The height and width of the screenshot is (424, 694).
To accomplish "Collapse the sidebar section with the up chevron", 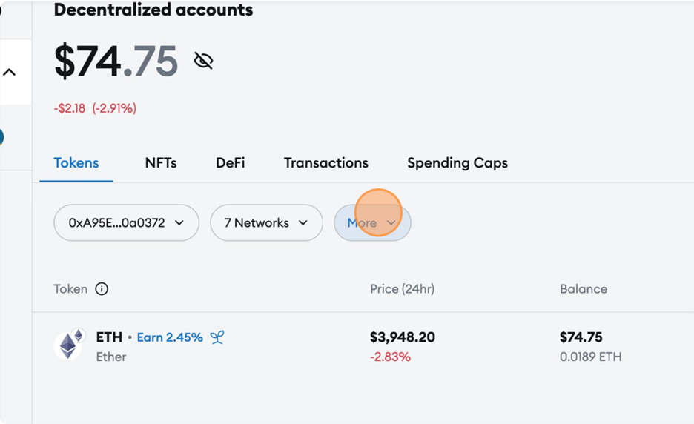I will [x=10, y=72].
